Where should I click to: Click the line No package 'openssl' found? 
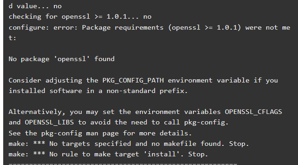tap(62, 59)
